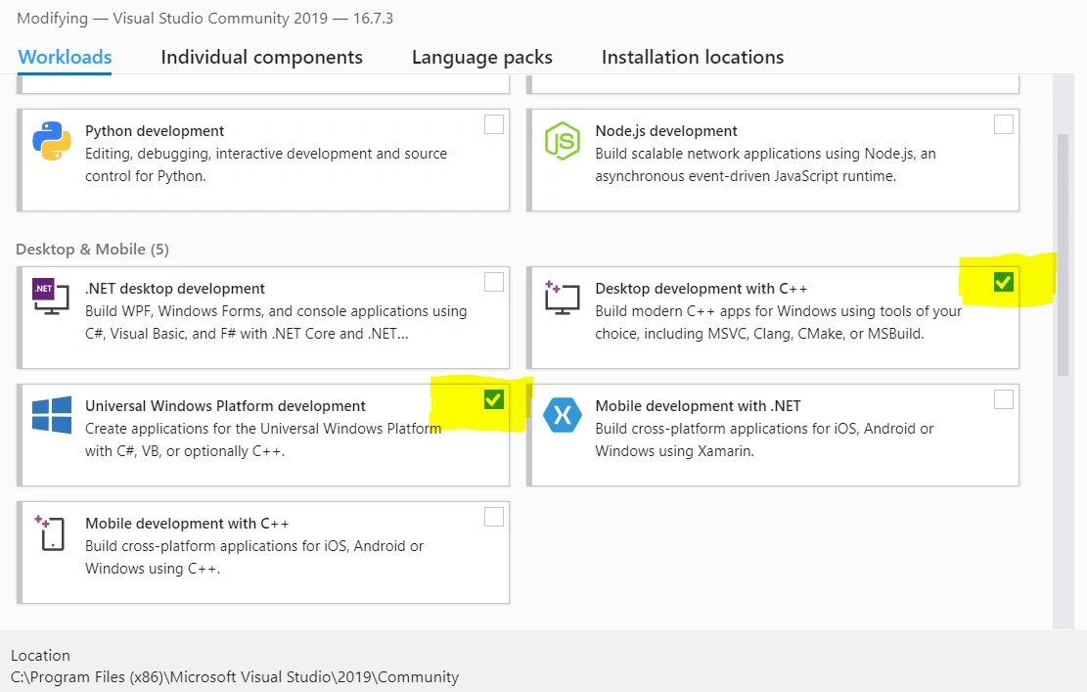Select the Workloads tab
This screenshot has height=692, width=1087.
click(x=65, y=58)
